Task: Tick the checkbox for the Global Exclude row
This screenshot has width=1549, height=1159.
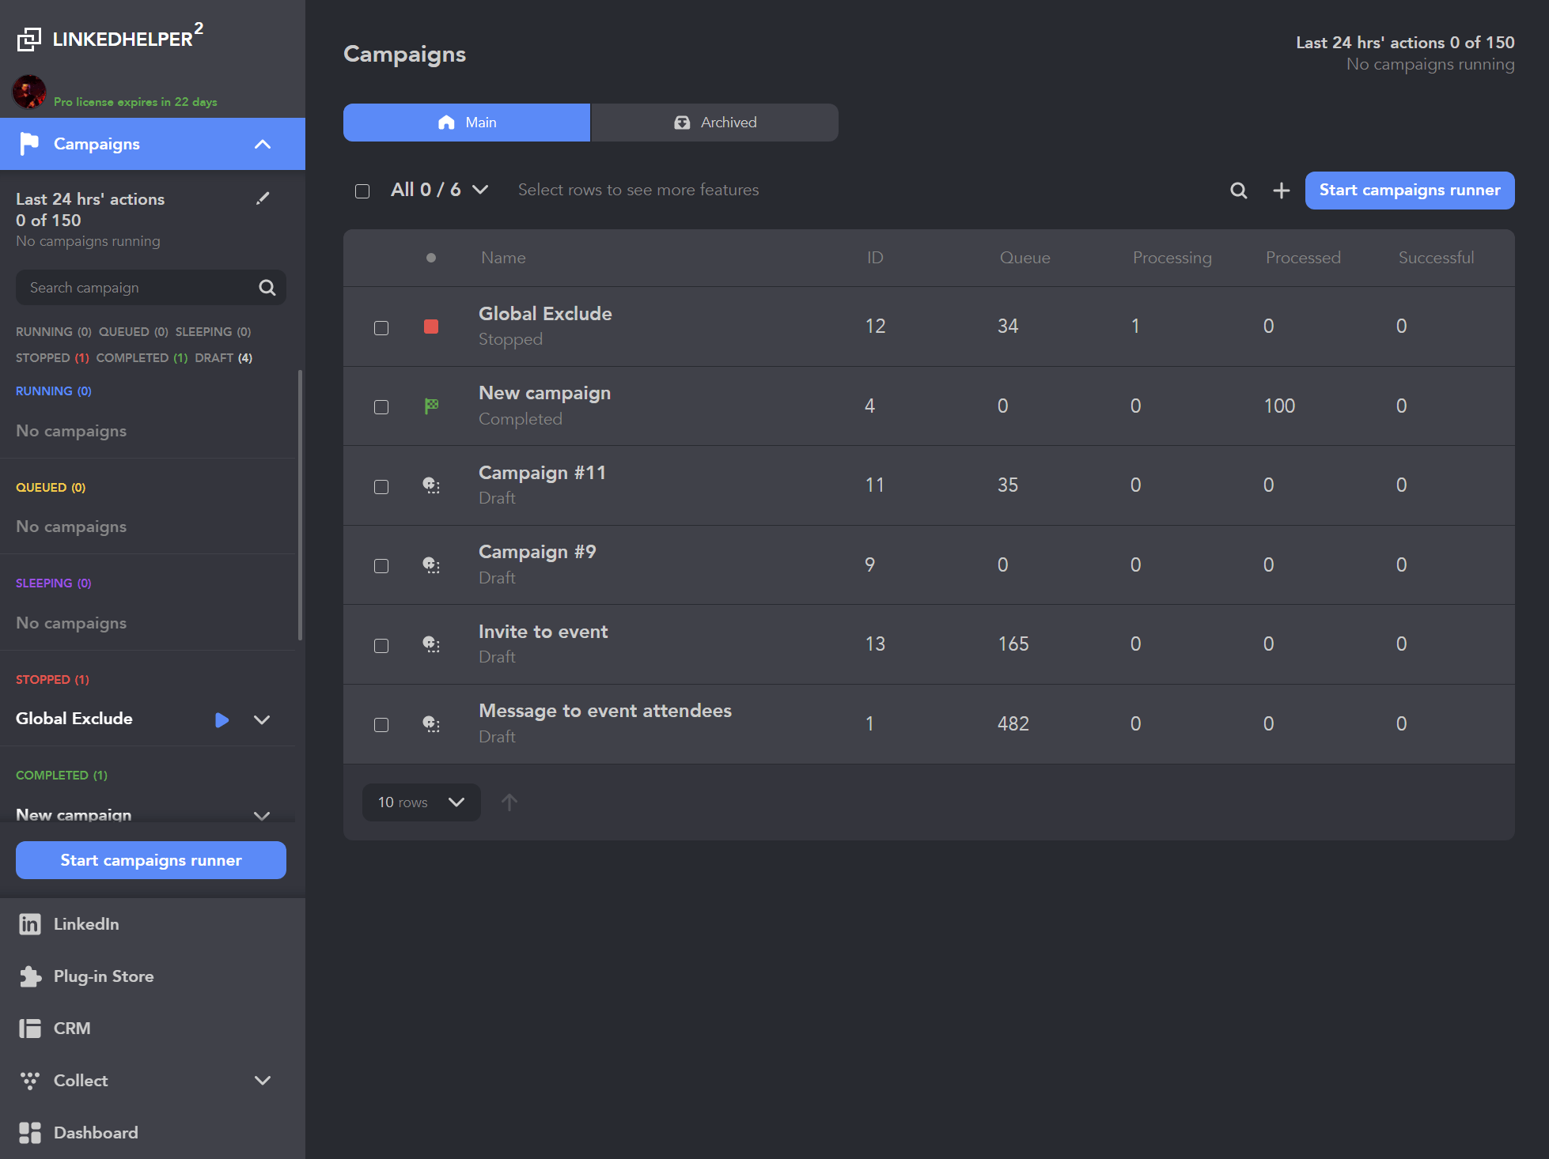Action: click(381, 327)
